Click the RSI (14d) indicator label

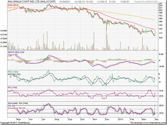pyautogui.click(x=12, y=87)
